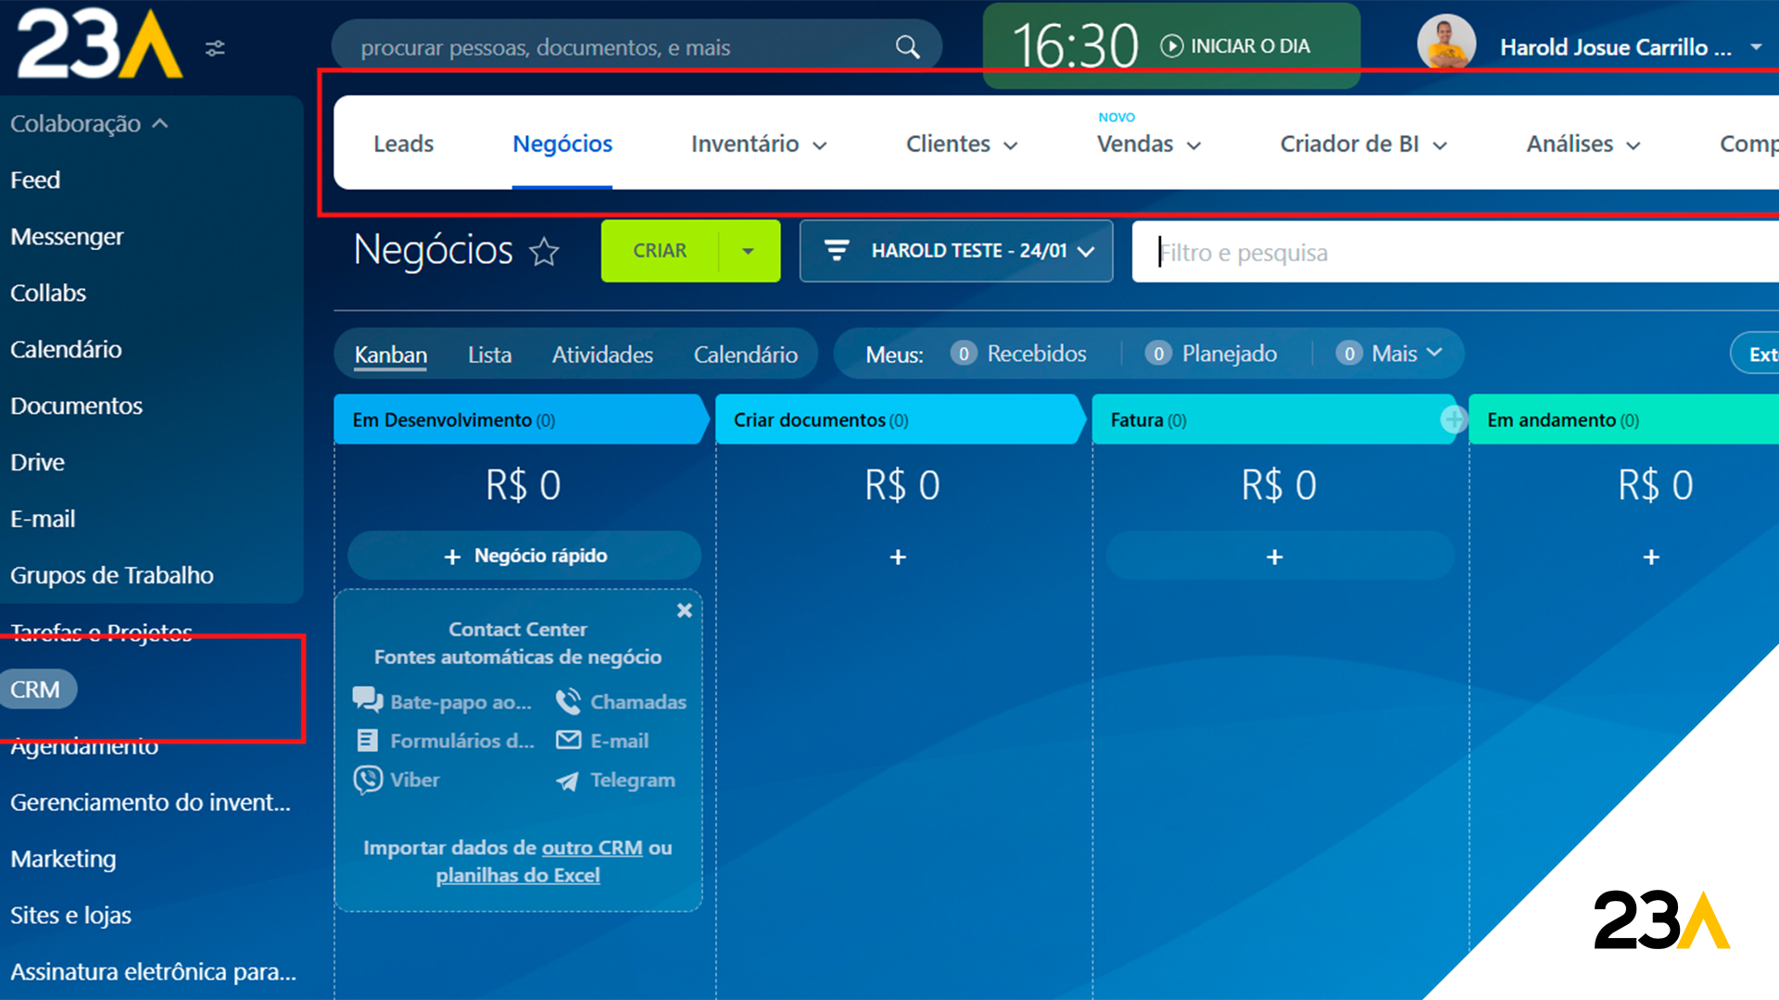The width and height of the screenshot is (1779, 1000).
Task: Open Criar button dropdown arrow
Action: (748, 251)
